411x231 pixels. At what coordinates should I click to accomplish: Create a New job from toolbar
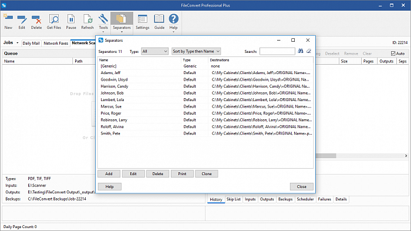[x=8, y=22]
